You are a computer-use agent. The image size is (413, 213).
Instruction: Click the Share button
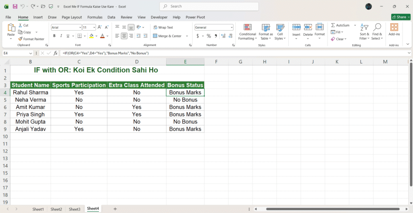point(401,17)
